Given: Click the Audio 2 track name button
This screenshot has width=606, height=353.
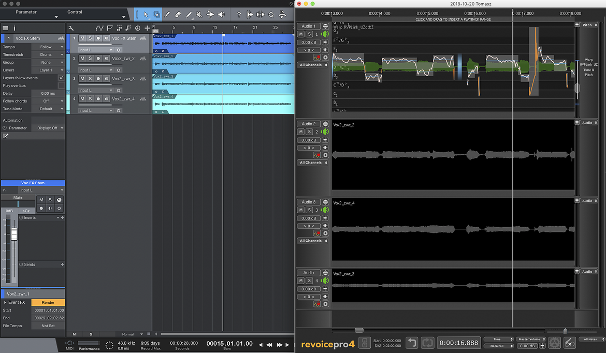Looking at the screenshot, I should tap(308, 124).
